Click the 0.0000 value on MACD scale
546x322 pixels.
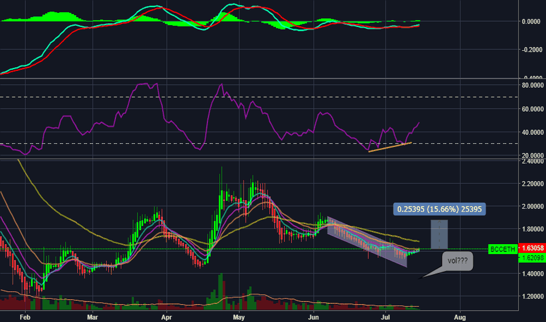tap(531, 22)
